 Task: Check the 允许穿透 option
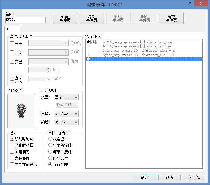coord(12,158)
